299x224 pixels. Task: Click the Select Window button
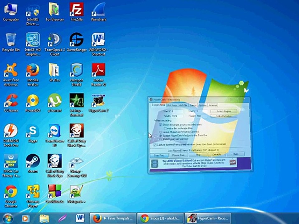tap(224, 116)
